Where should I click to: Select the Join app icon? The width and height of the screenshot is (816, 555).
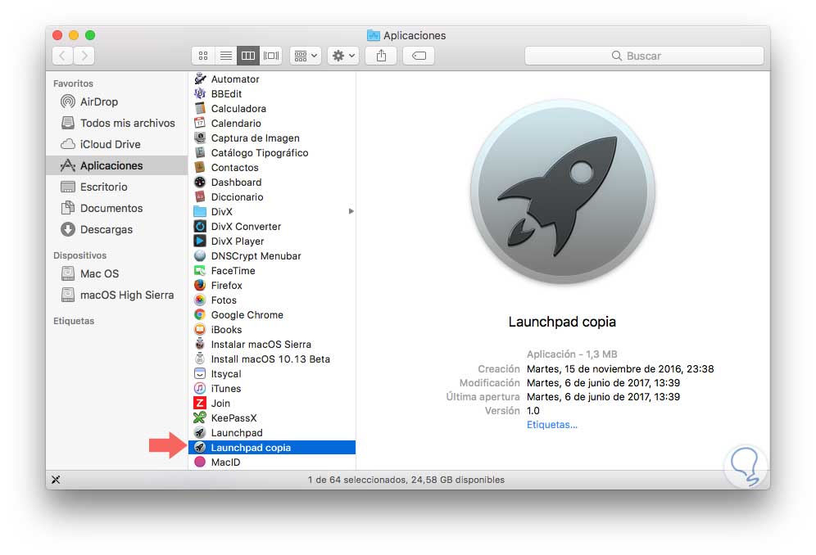(200, 403)
